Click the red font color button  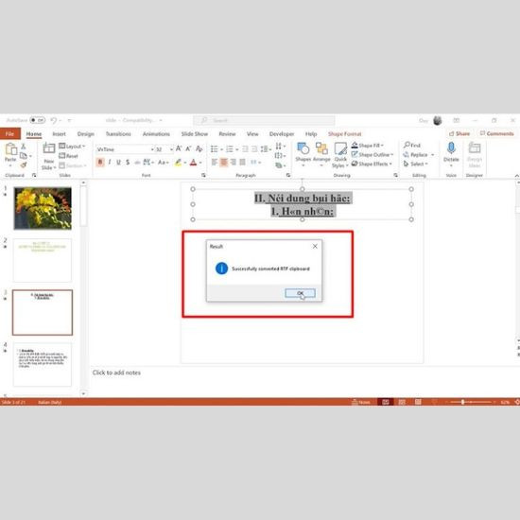pos(193,163)
